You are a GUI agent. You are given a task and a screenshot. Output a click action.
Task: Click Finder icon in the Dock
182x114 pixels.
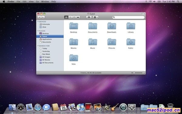(x=12, y=107)
